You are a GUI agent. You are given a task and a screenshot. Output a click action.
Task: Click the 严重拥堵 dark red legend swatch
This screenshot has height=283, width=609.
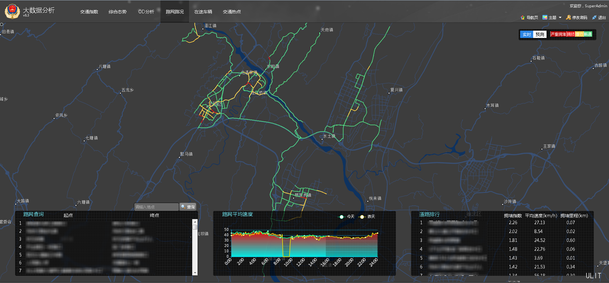558,34
